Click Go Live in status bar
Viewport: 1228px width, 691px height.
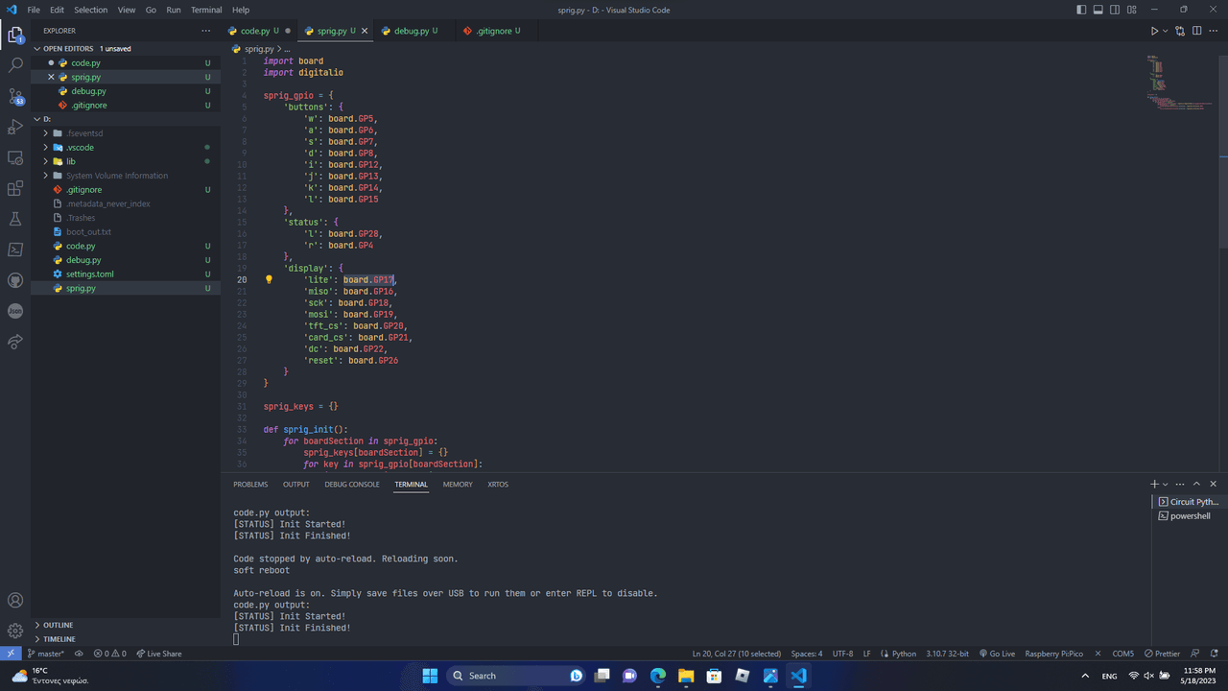click(997, 654)
